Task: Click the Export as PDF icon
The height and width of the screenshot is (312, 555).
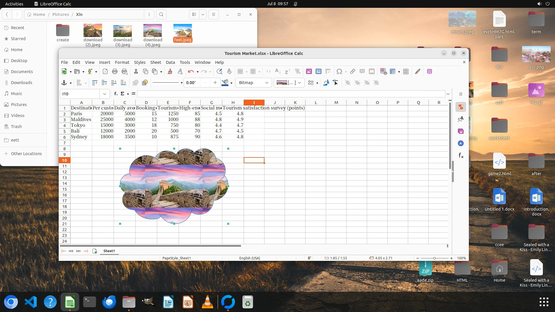Action: pyautogui.click(x=105, y=71)
